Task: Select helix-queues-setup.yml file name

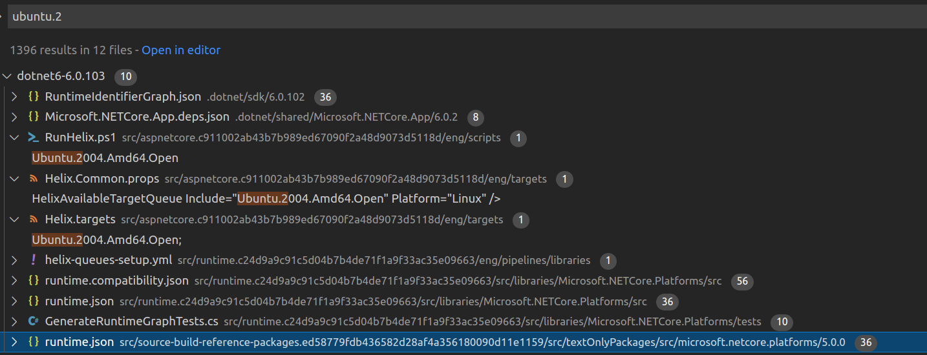Action: click(109, 260)
